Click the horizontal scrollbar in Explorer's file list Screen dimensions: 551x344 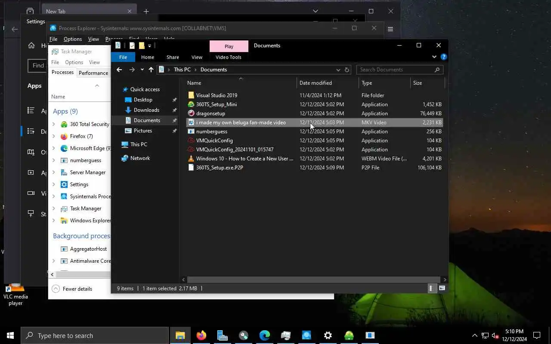point(314,279)
